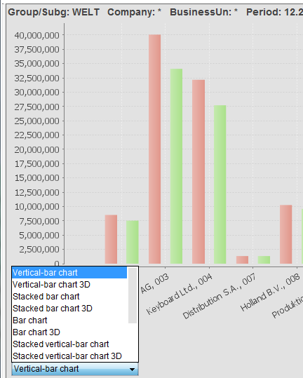Click the Group/Subg: WELT header text
Image resolution: width=303 pixels, height=378 pixels.
point(54,12)
